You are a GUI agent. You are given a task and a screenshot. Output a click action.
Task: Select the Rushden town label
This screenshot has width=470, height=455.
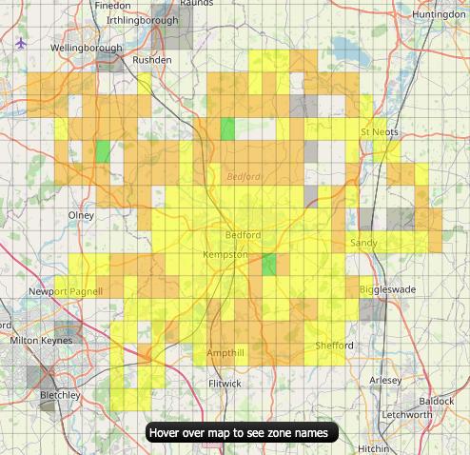[x=152, y=60]
